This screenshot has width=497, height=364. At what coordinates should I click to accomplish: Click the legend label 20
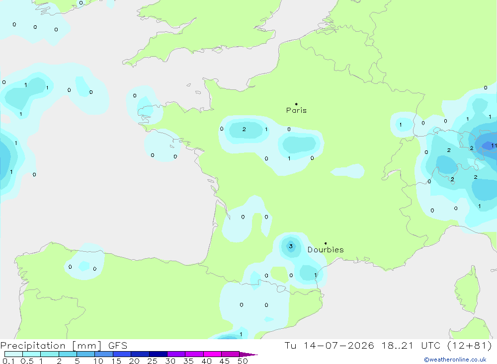tap(134, 361)
